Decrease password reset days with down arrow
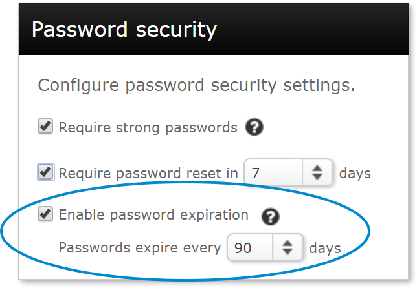Viewport: 417px width, 288px height. coord(317,177)
